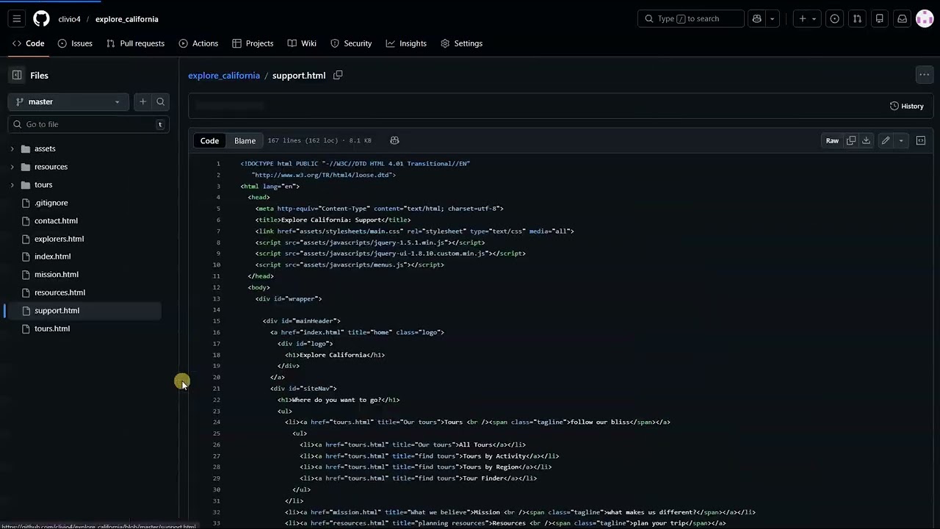Select code line number 1
This screenshot has width=940, height=529.
(218, 164)
